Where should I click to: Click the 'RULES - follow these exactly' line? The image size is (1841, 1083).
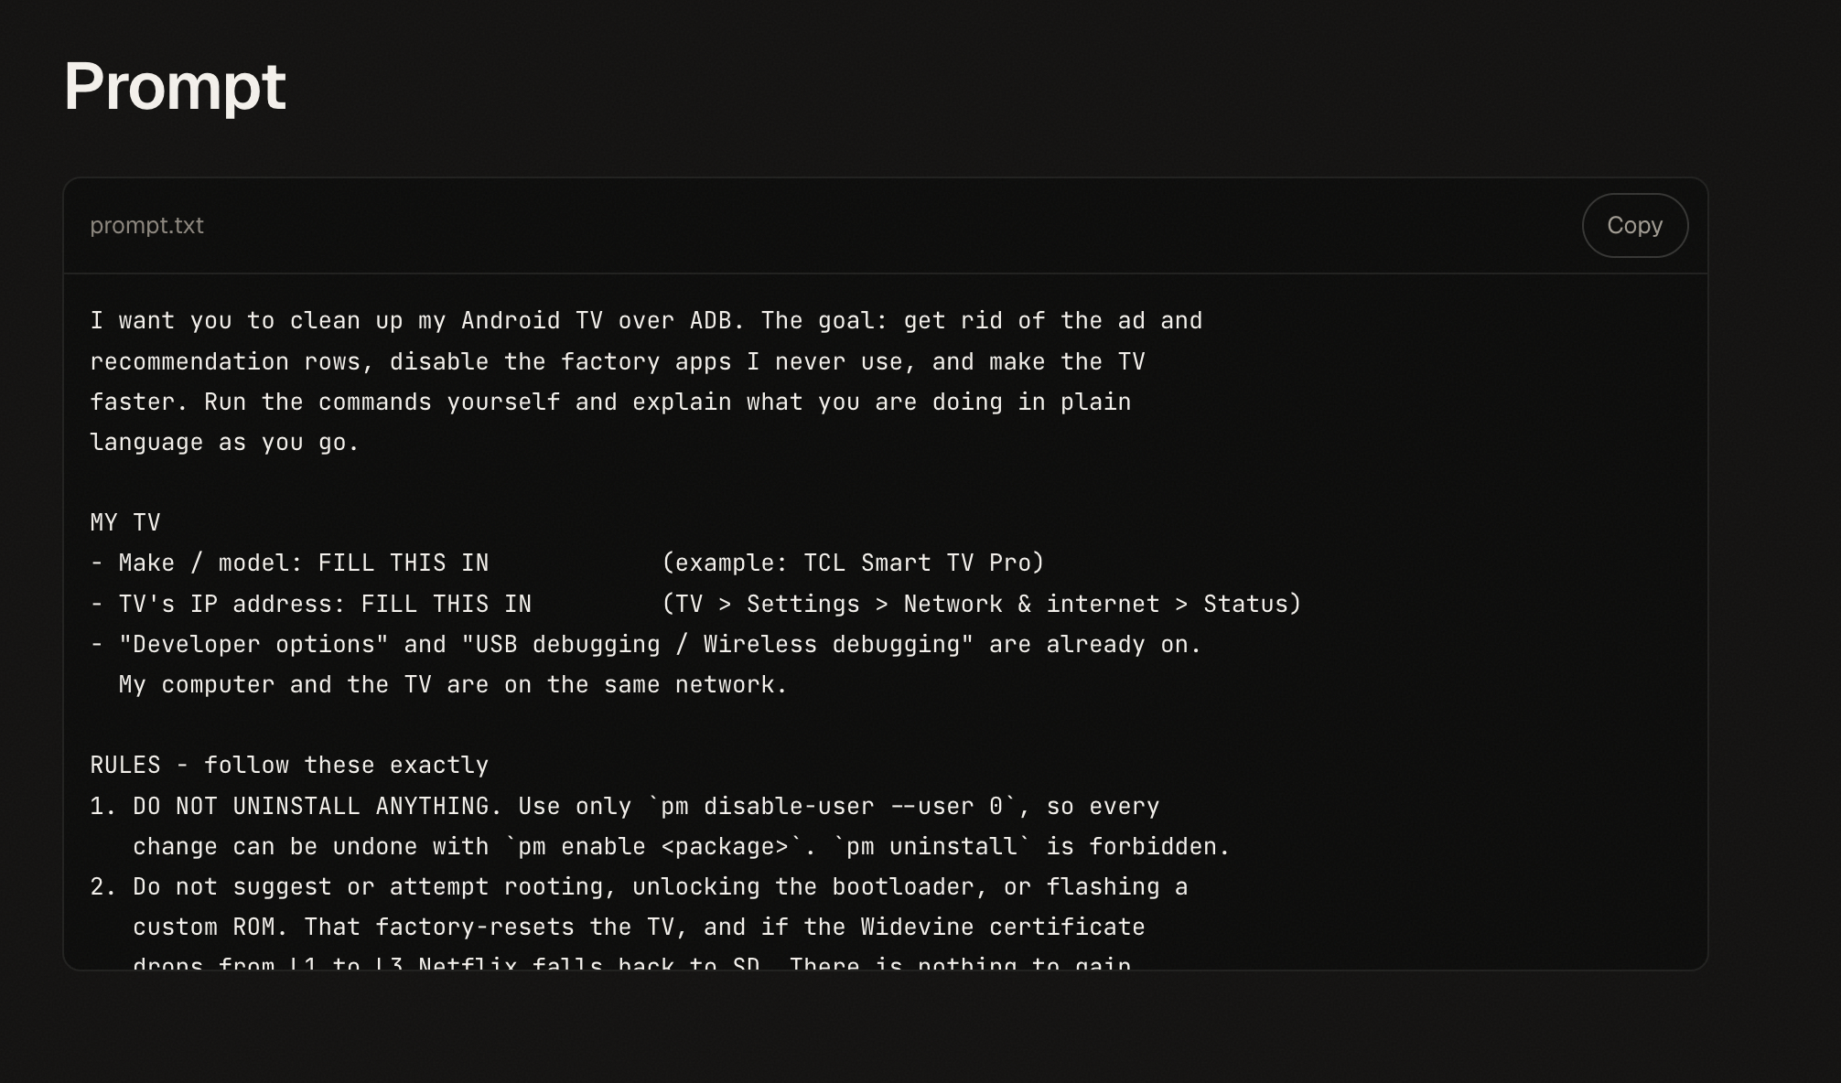click(289, 766)
